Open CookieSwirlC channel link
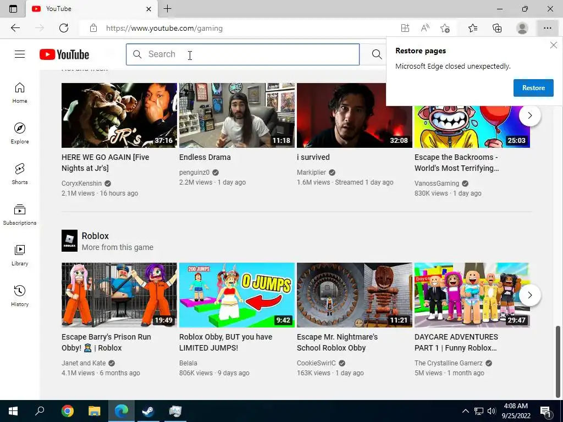The image size is (563, 422). point(316,363)
